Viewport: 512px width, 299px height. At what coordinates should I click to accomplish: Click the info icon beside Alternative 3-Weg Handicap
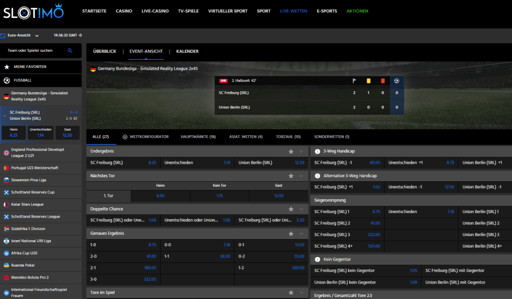coord(317,176)
